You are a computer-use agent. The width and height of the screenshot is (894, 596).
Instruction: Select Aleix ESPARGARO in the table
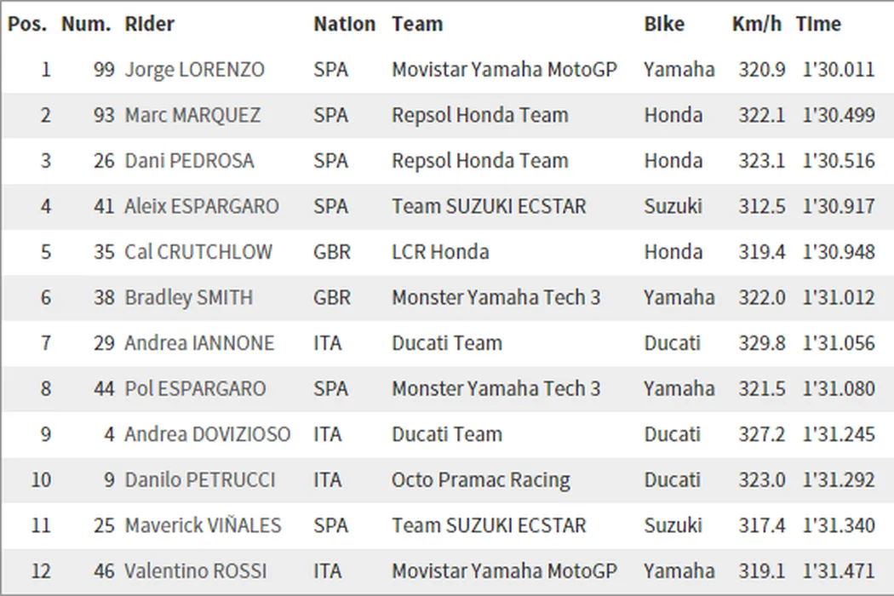click(x=202, y=206)
